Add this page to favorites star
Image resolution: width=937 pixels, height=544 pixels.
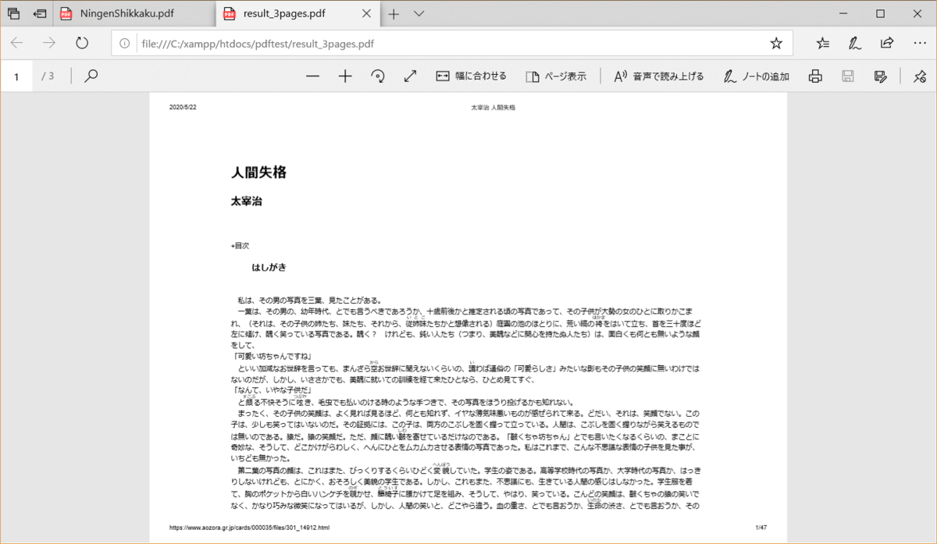[x=776, y=44]
